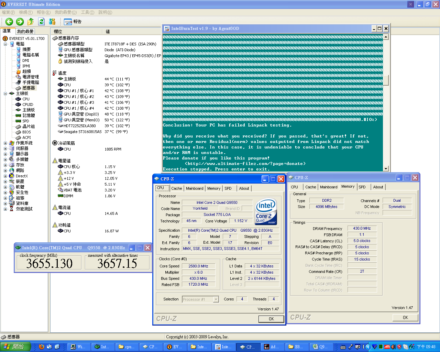Image resolution: width=440 pixels, height=352 pixels.
Task: Click the 欄位 column header
Action: click(76, 31)
